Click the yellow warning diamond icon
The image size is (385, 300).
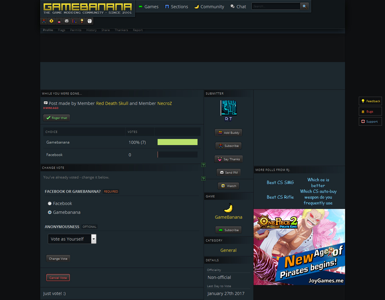(x=52, y=21)
